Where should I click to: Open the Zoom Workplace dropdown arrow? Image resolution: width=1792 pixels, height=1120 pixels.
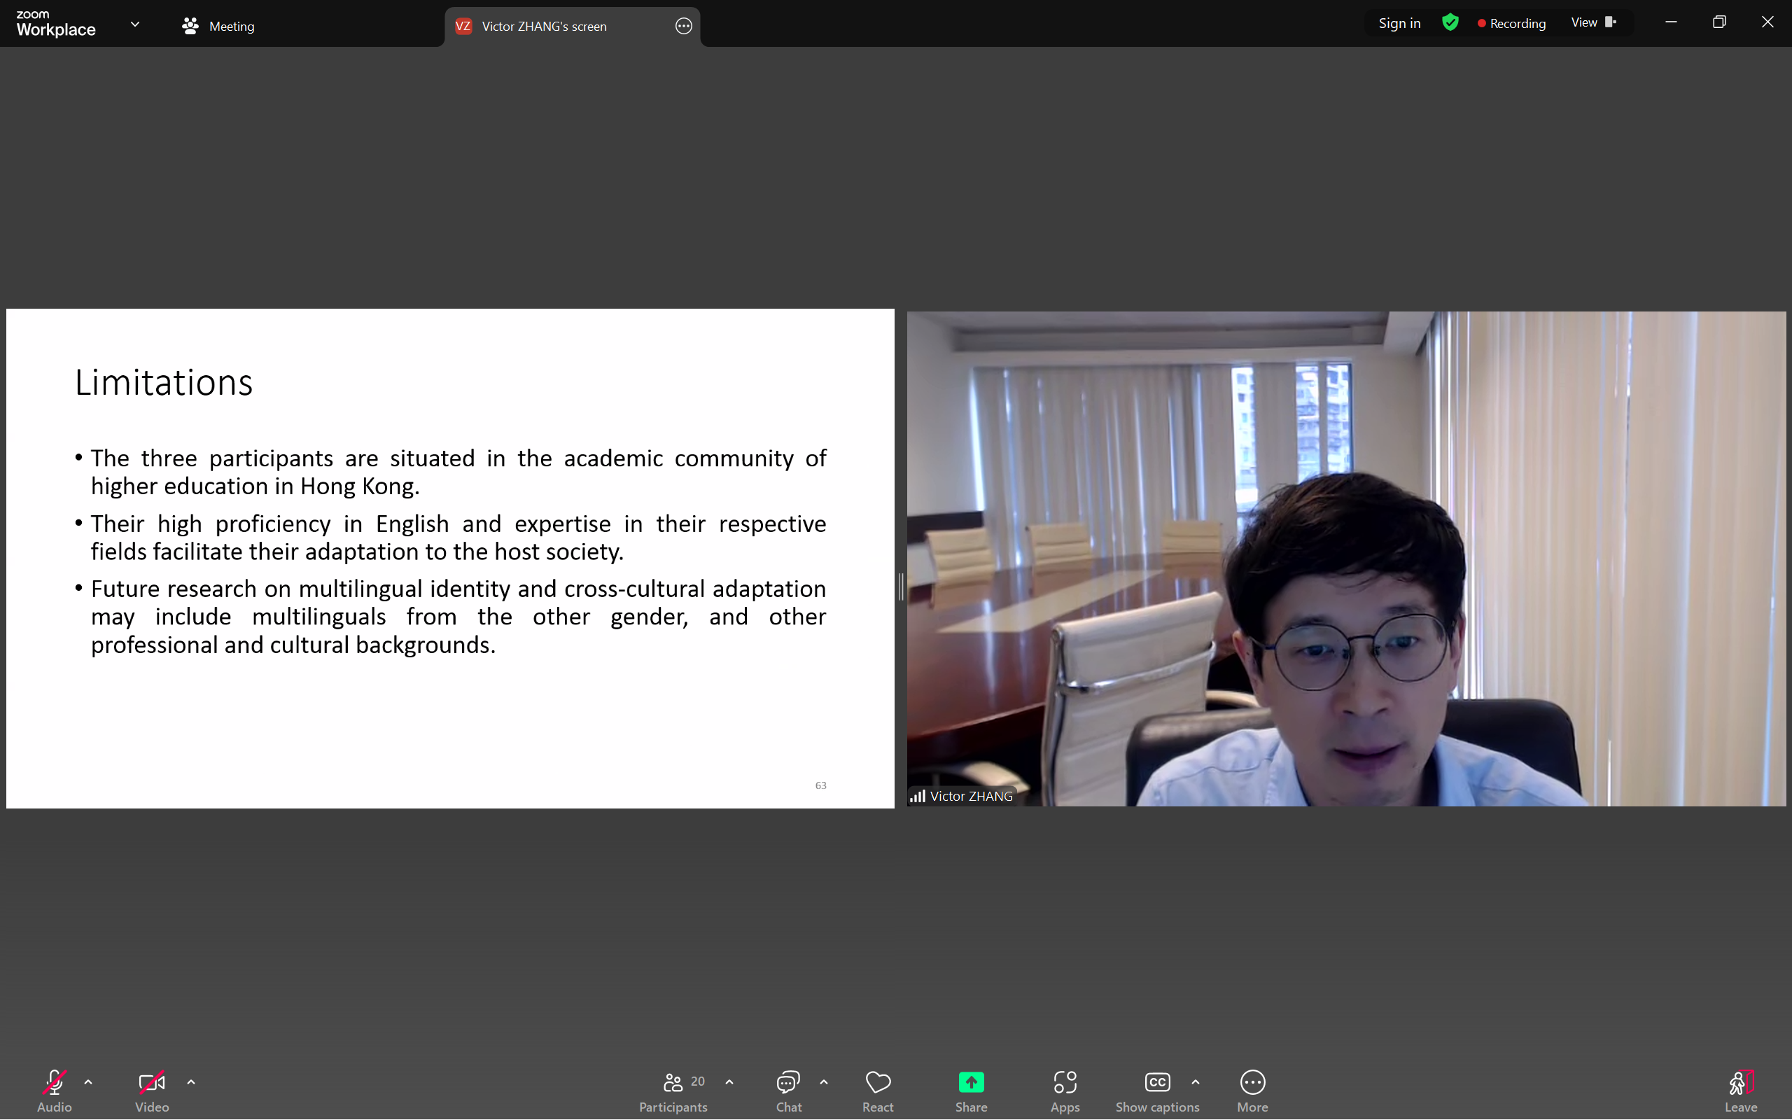point(134,24)
